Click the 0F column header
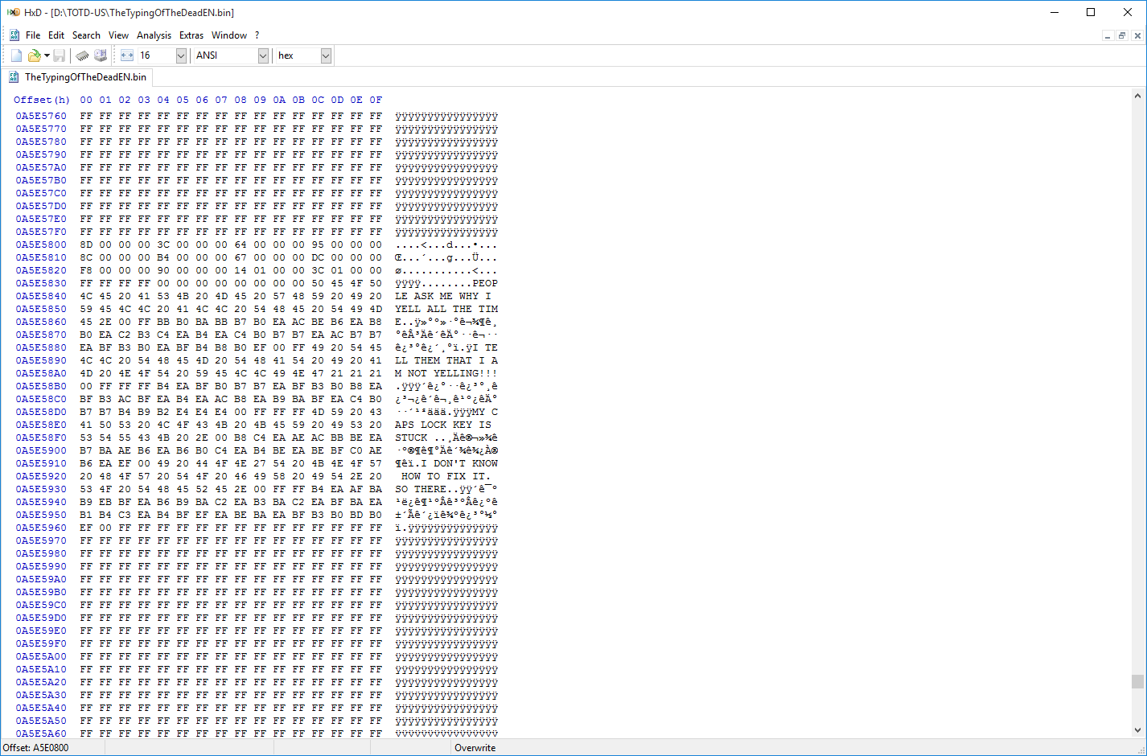The width and height of the screenshot is (1147, 756). pos(376,100)
